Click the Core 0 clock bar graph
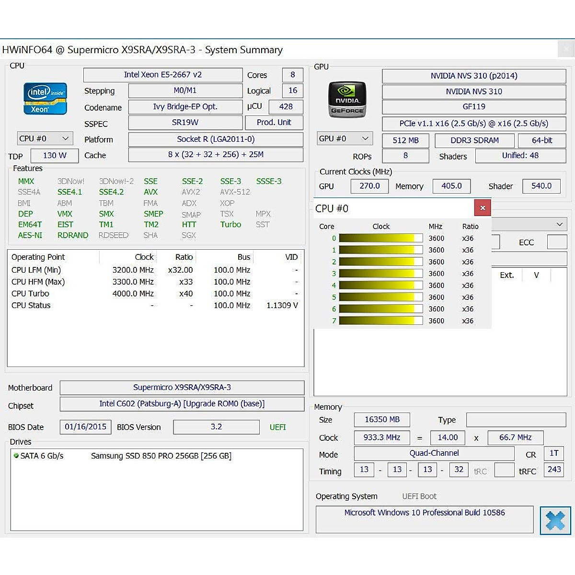This screenshot has height=575, width=575. [x=380, y=238]
